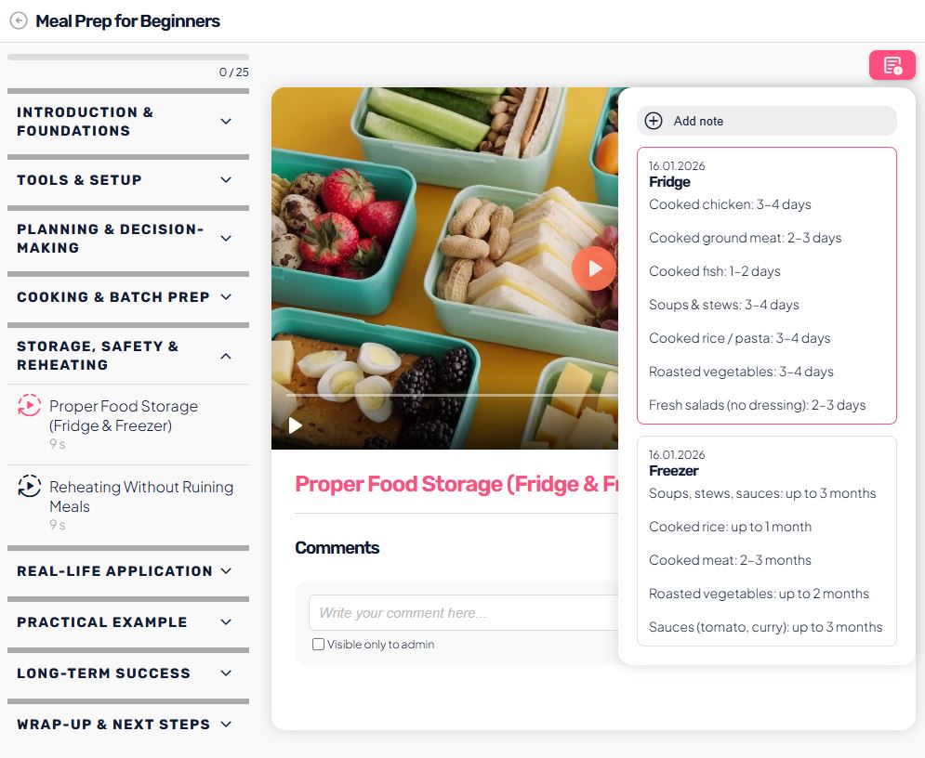Click the video progress bar
Image resolution: width=925 pixels, height=758 pixels.
pos(446,396)
